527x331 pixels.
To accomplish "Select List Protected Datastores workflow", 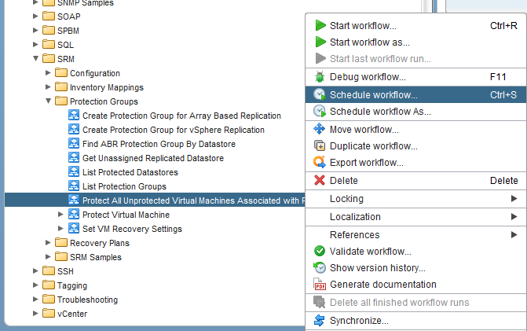I will tap(130, 172).
